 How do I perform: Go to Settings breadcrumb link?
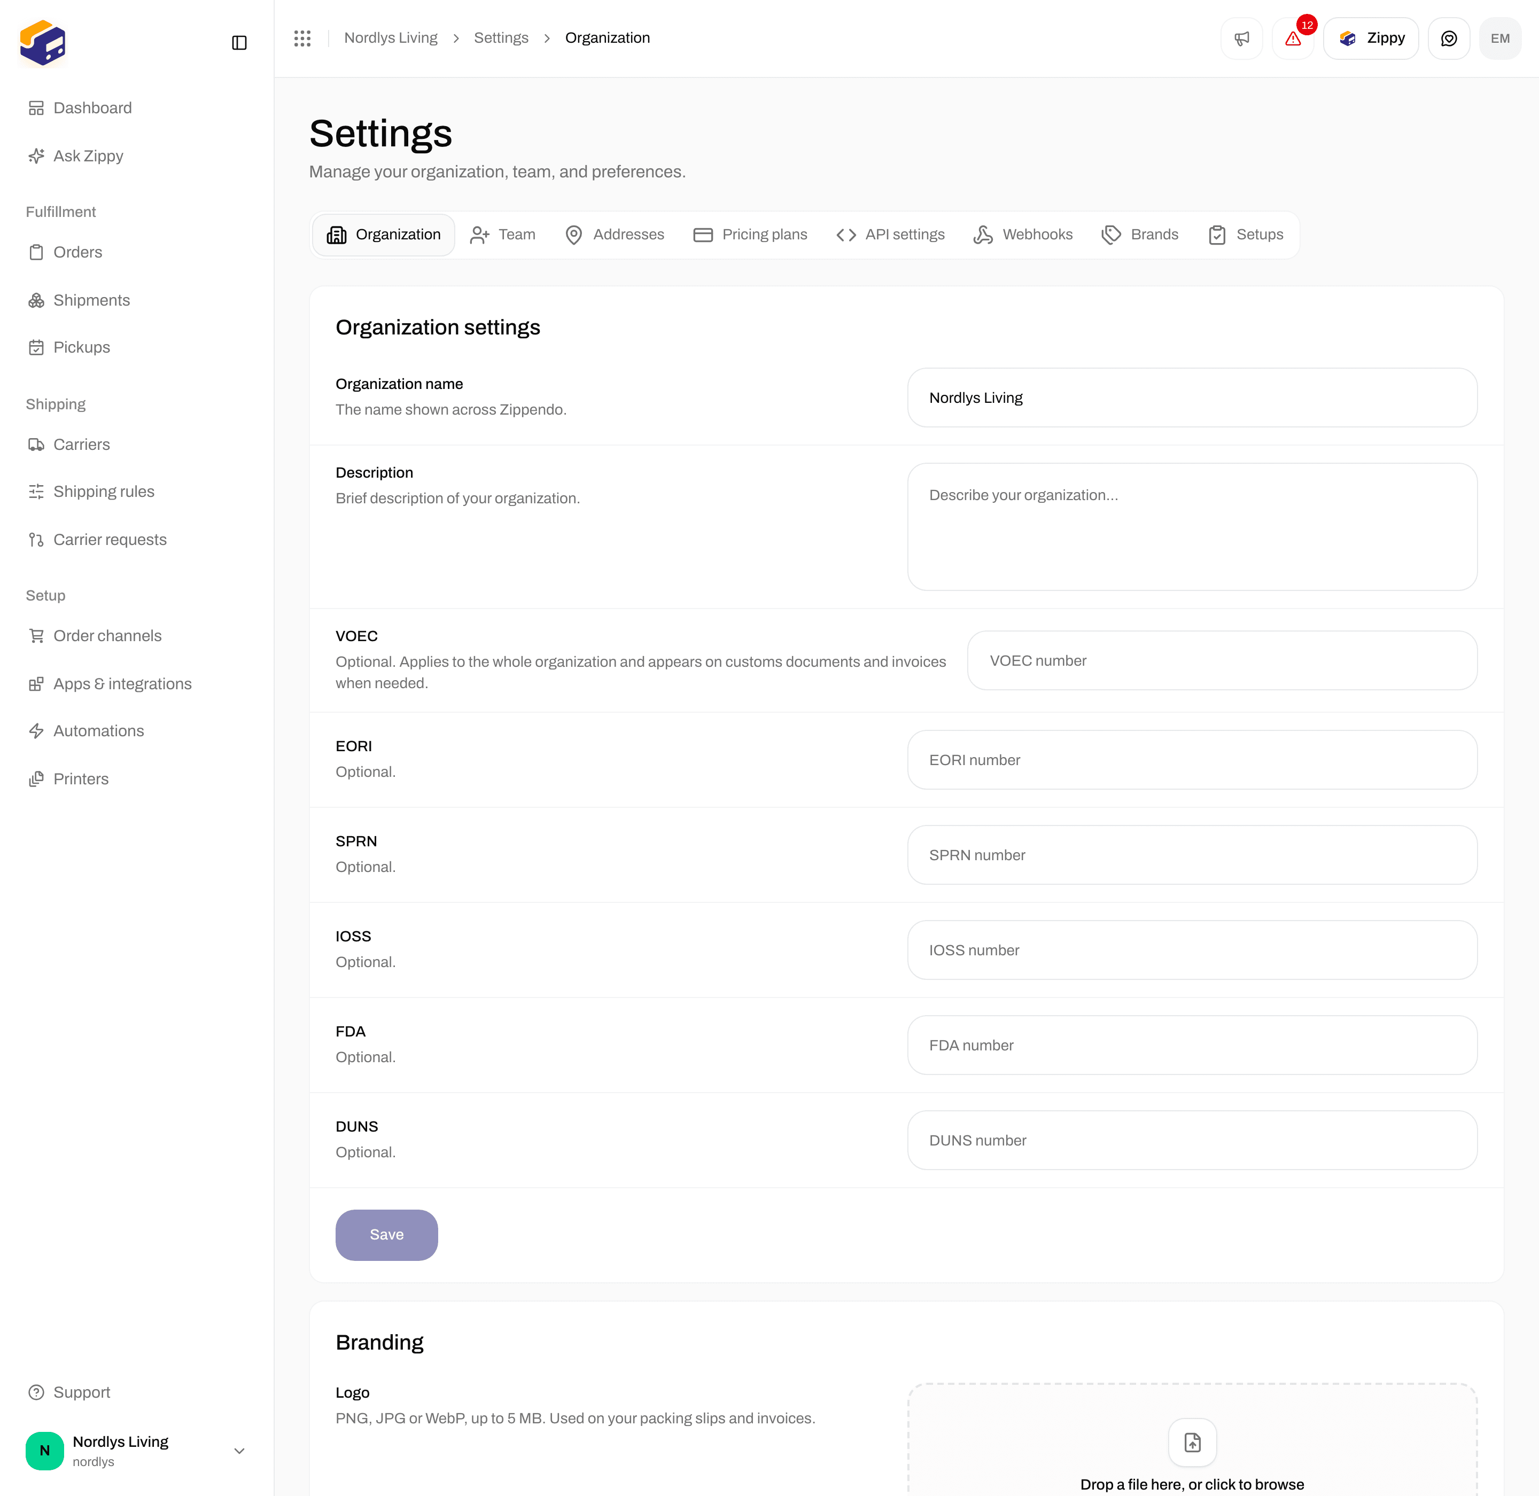click(501, 38)
